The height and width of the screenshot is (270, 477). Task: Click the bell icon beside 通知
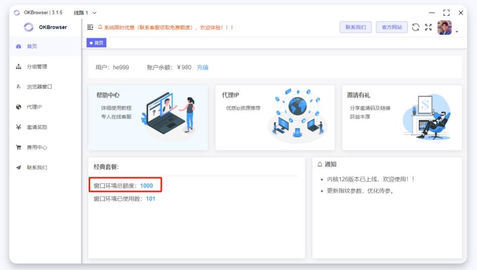pyautogui.click(x=320, y=165)
